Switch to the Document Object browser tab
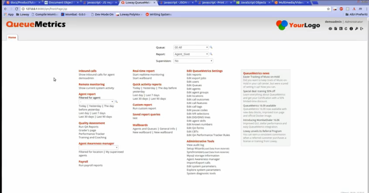369x193 pixels. [61, 3]
